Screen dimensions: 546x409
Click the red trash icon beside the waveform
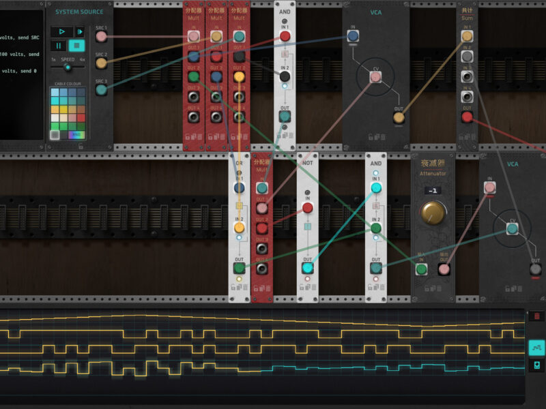[536, 316]
